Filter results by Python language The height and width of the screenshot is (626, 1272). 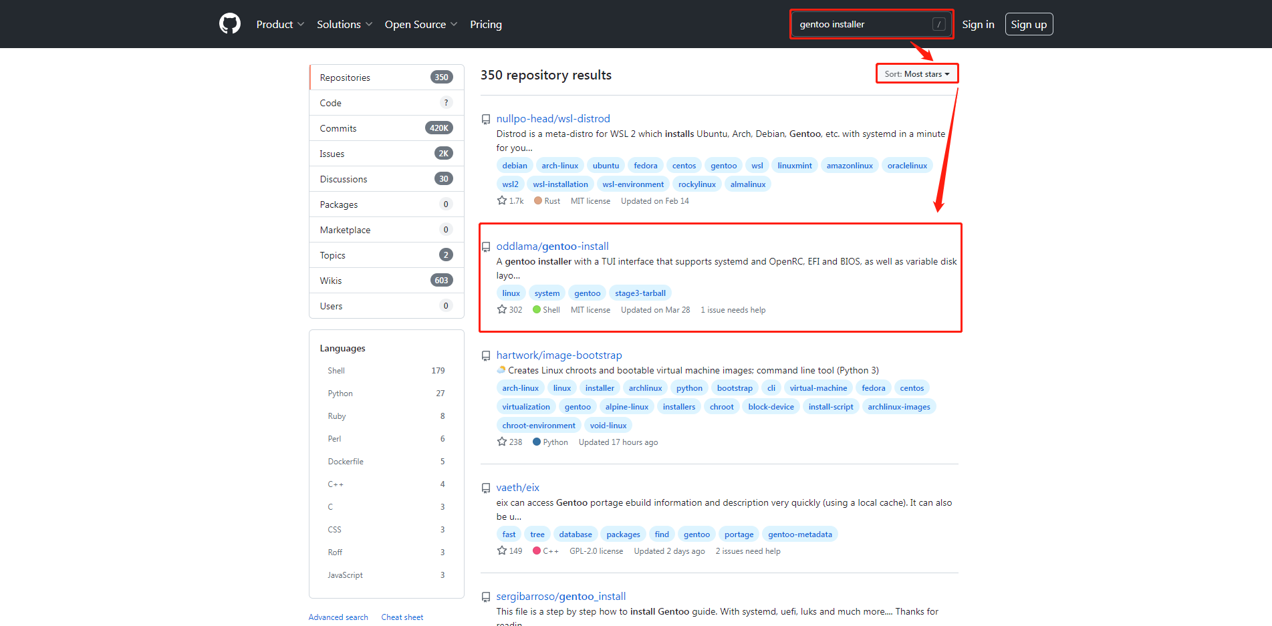(386, 394)
